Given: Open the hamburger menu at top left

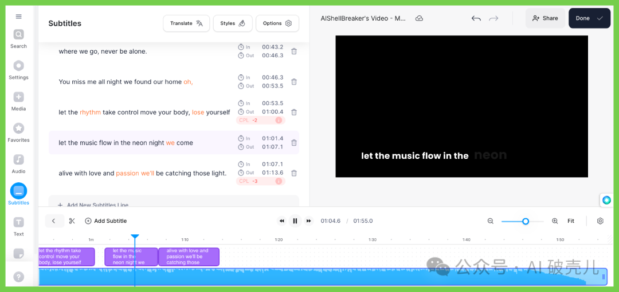Looking at the screenshot, I should coord(18,17).
